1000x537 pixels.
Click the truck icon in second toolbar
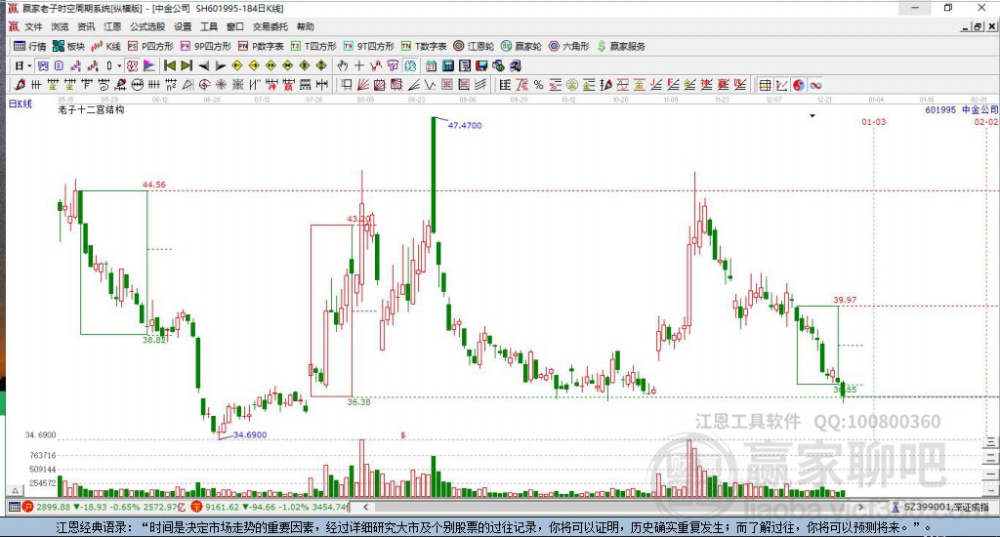(516, 65)
